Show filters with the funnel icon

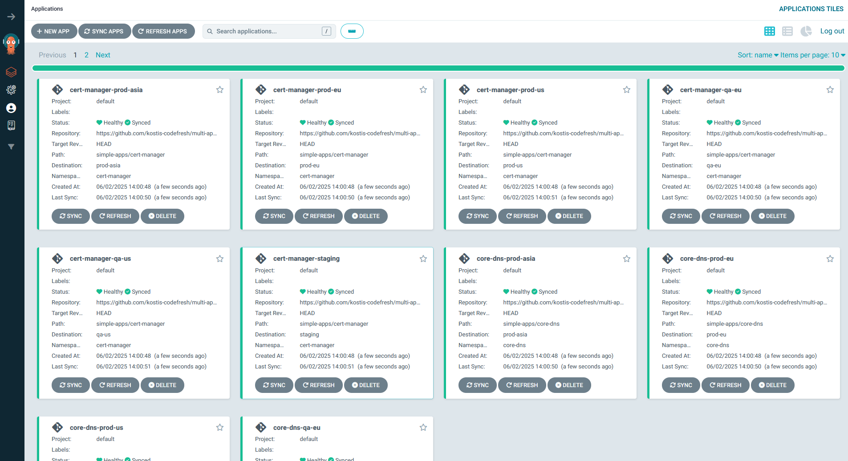pos(11,146)
